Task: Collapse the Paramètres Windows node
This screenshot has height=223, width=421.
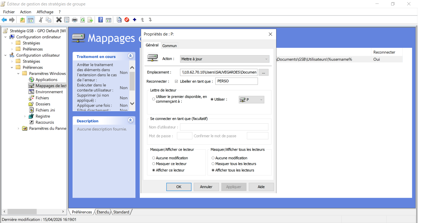Action: pos(18,73)
